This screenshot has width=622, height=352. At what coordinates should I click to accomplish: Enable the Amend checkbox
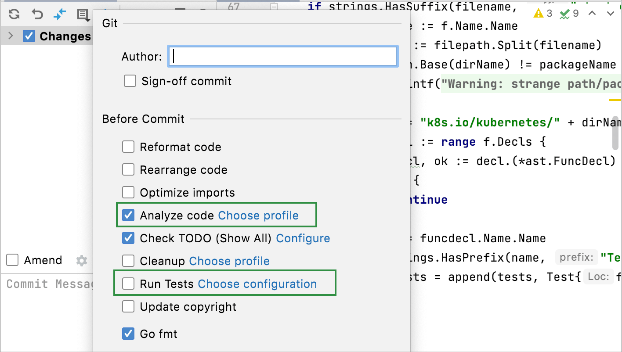[x=12, y=260]
